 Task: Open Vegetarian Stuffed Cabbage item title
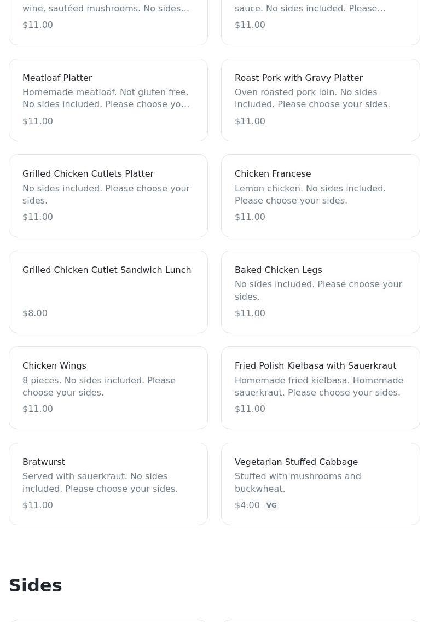(296, 462)
